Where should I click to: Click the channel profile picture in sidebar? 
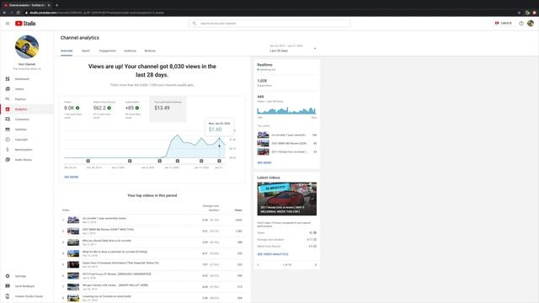[x=27, y=47]
